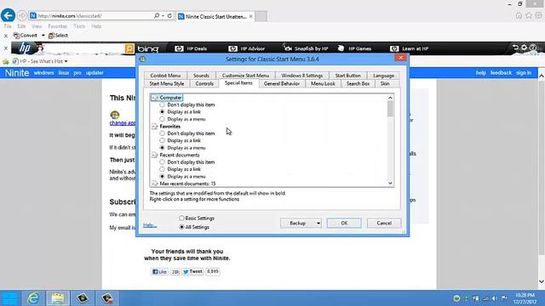Switch to the Search Box tab
This screenshot has width=545, height=306.
358,83
